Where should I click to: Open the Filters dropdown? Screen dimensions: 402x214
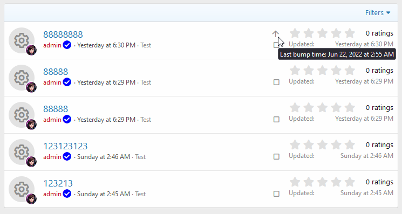pos(378,13)
